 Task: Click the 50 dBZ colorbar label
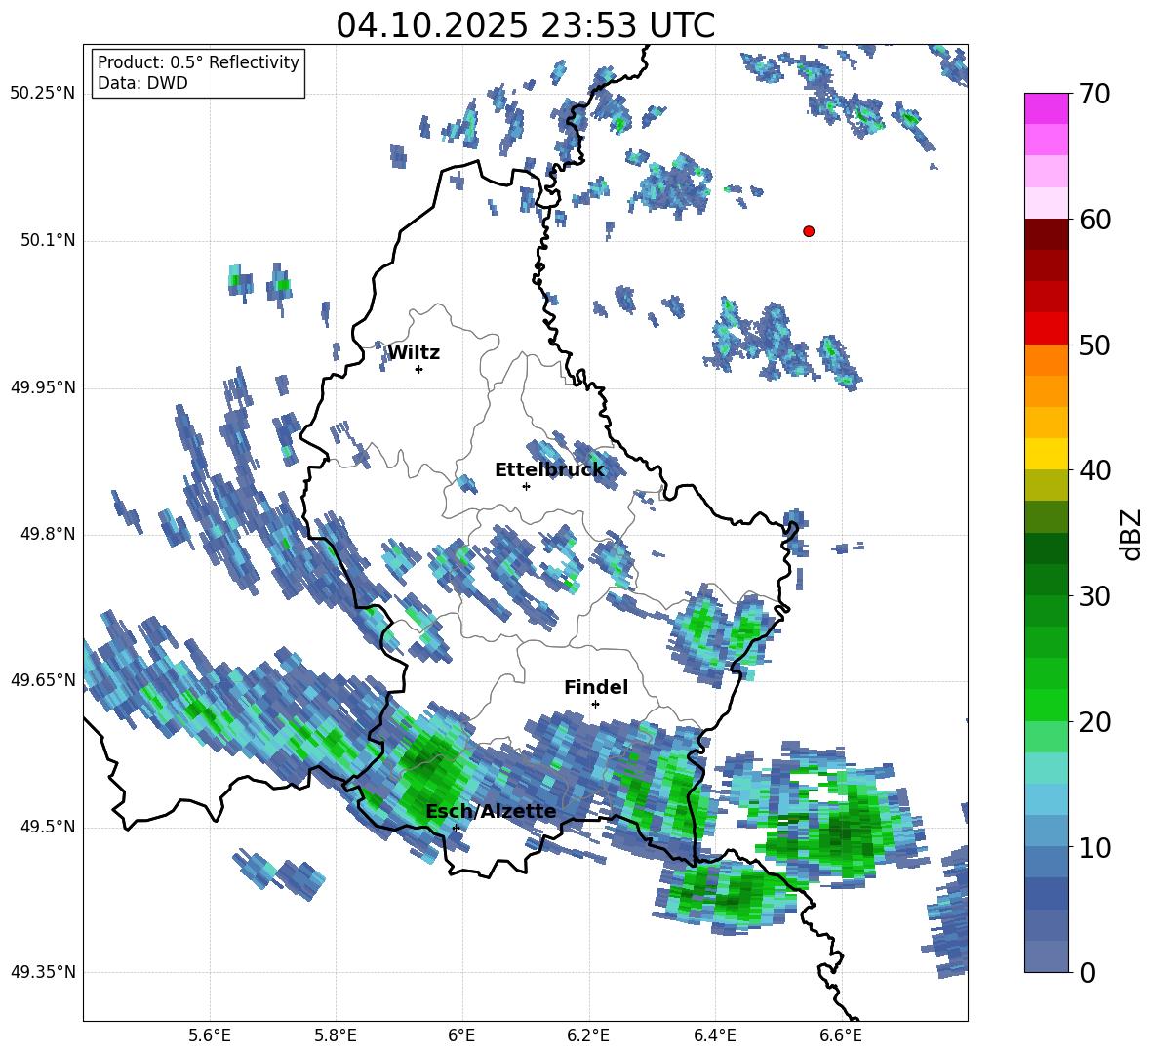(x=1095, y=345)
